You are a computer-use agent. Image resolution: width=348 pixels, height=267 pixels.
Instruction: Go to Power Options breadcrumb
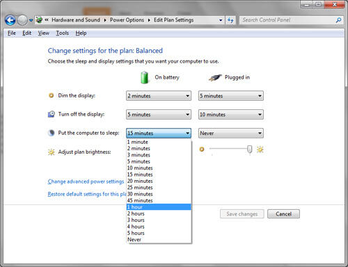click(127, 20)
